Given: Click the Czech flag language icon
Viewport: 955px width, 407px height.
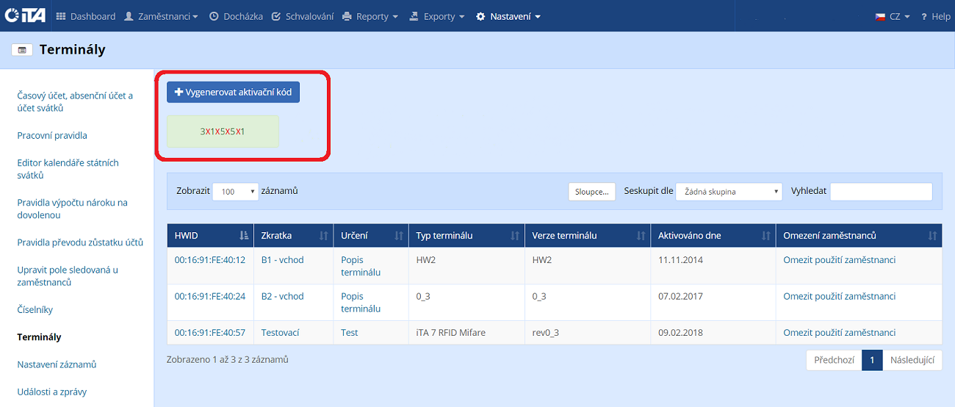Looking at the screenshot, I should (880, 16).
